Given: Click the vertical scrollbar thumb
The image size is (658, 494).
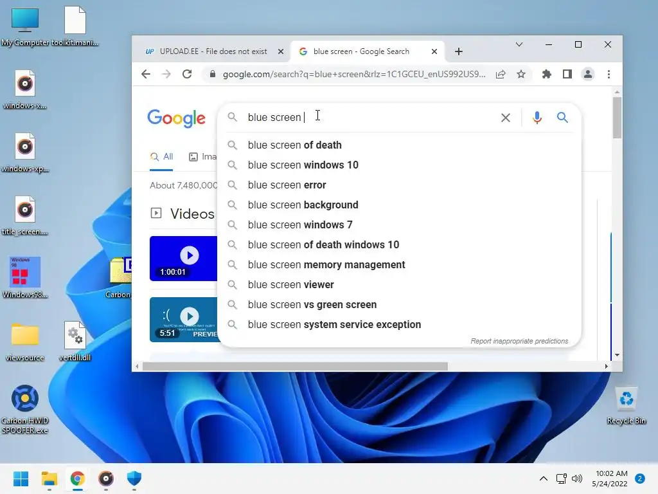Looking at the screenshot, I should (616, 118).
